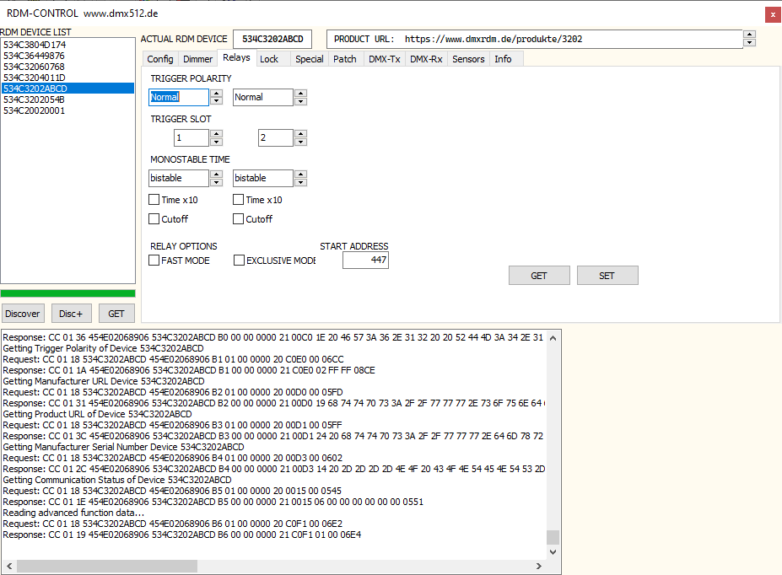
Task: Switch to the Dimmer tab
Action: (198, 59)
